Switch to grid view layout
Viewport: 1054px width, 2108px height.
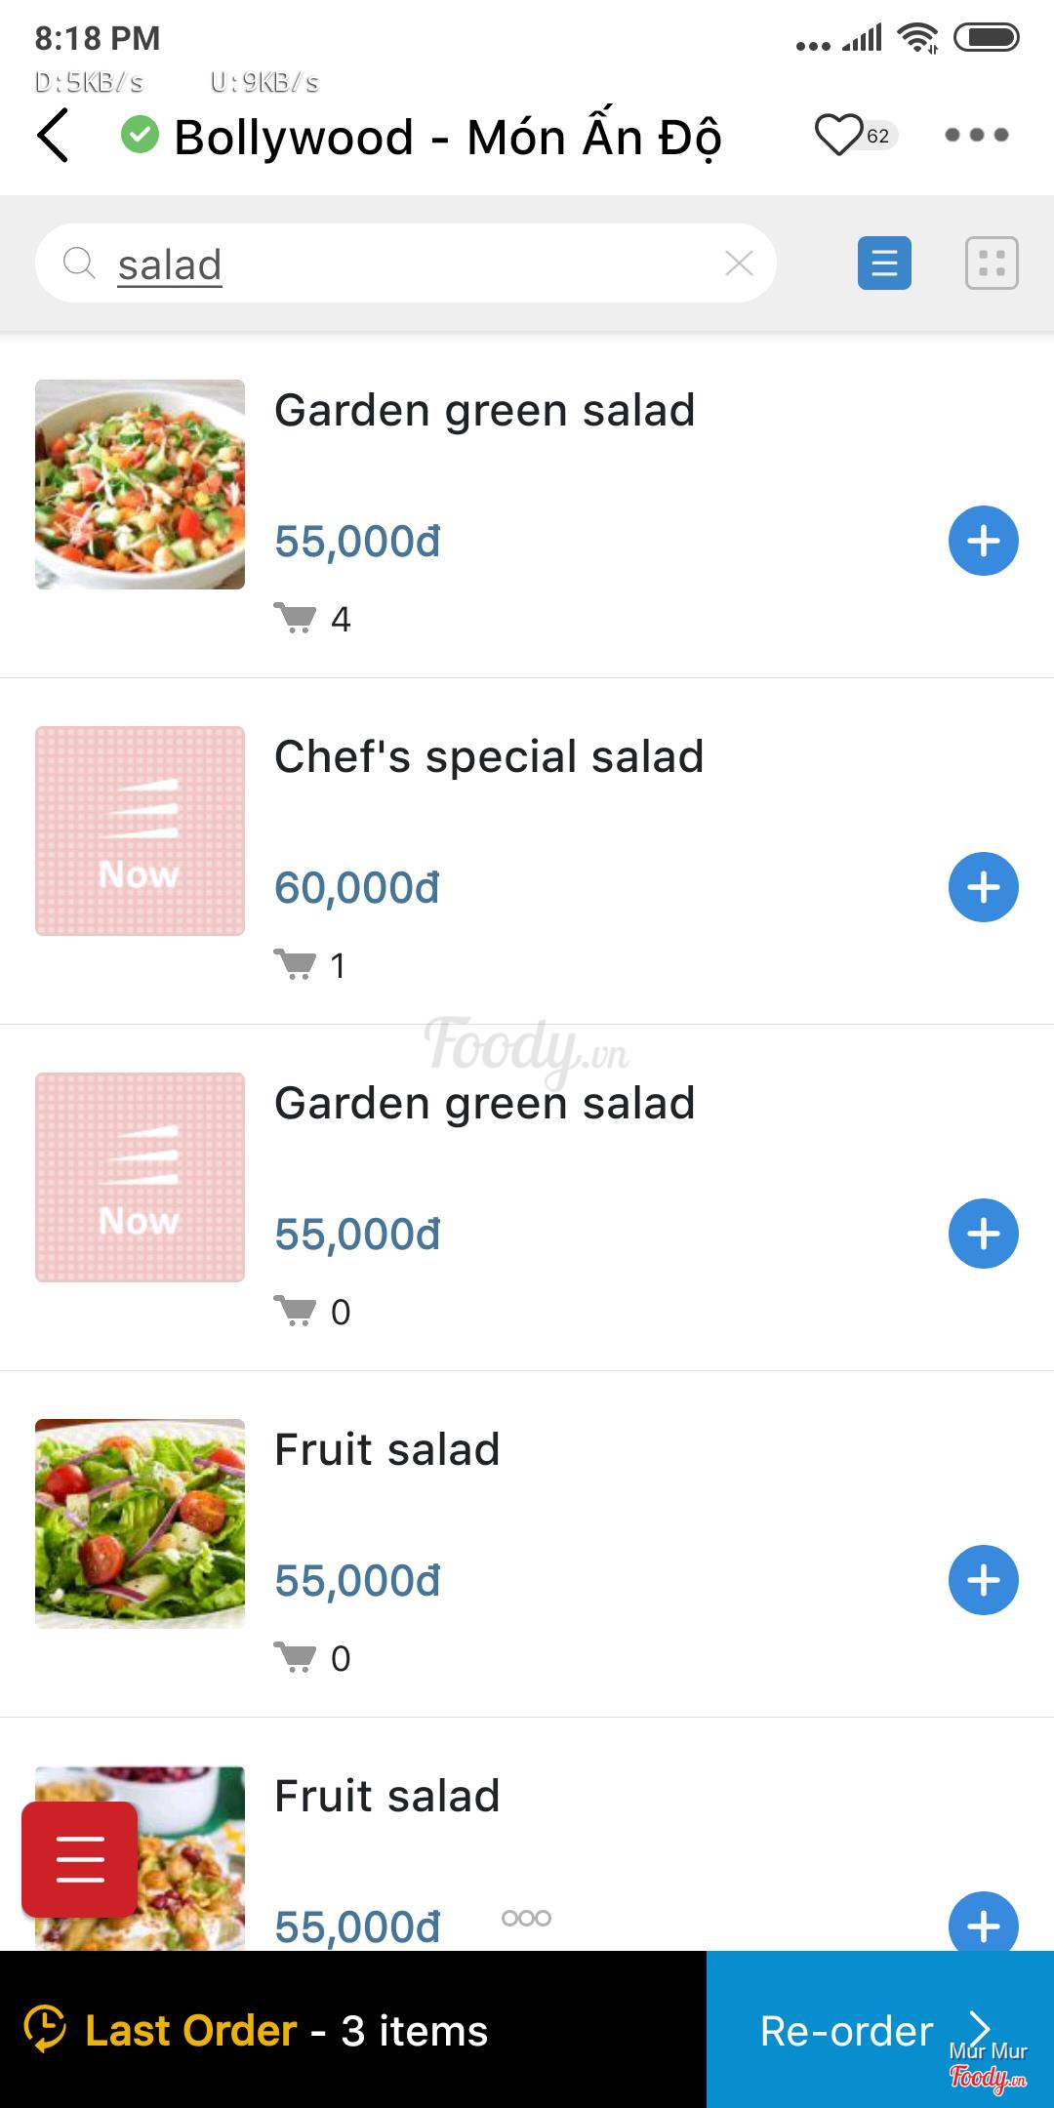click(992, 263)
